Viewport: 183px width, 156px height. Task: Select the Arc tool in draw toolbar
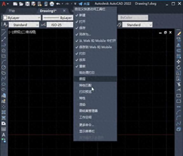pyautogui.click(x=3, y=62)
